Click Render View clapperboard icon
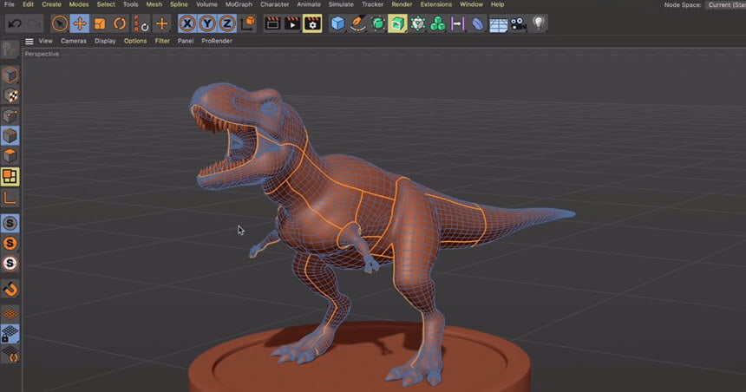 click(272, 23)
